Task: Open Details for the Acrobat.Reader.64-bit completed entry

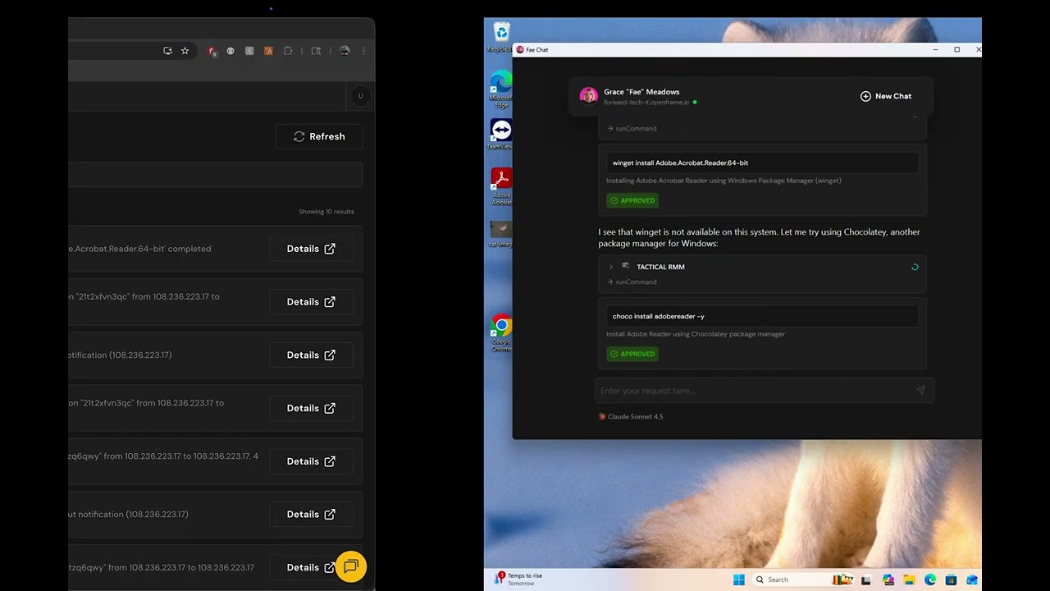Action: coord(311,249)
